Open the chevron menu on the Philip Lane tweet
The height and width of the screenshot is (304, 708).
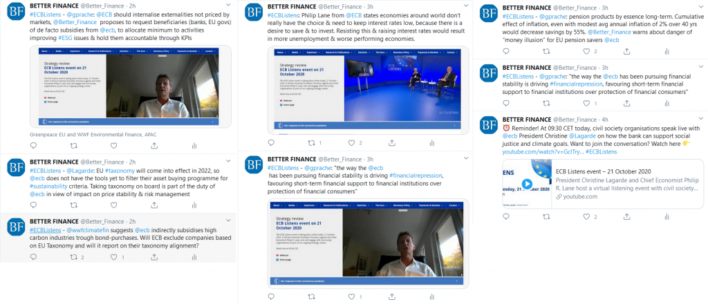[x=466, y=7]
